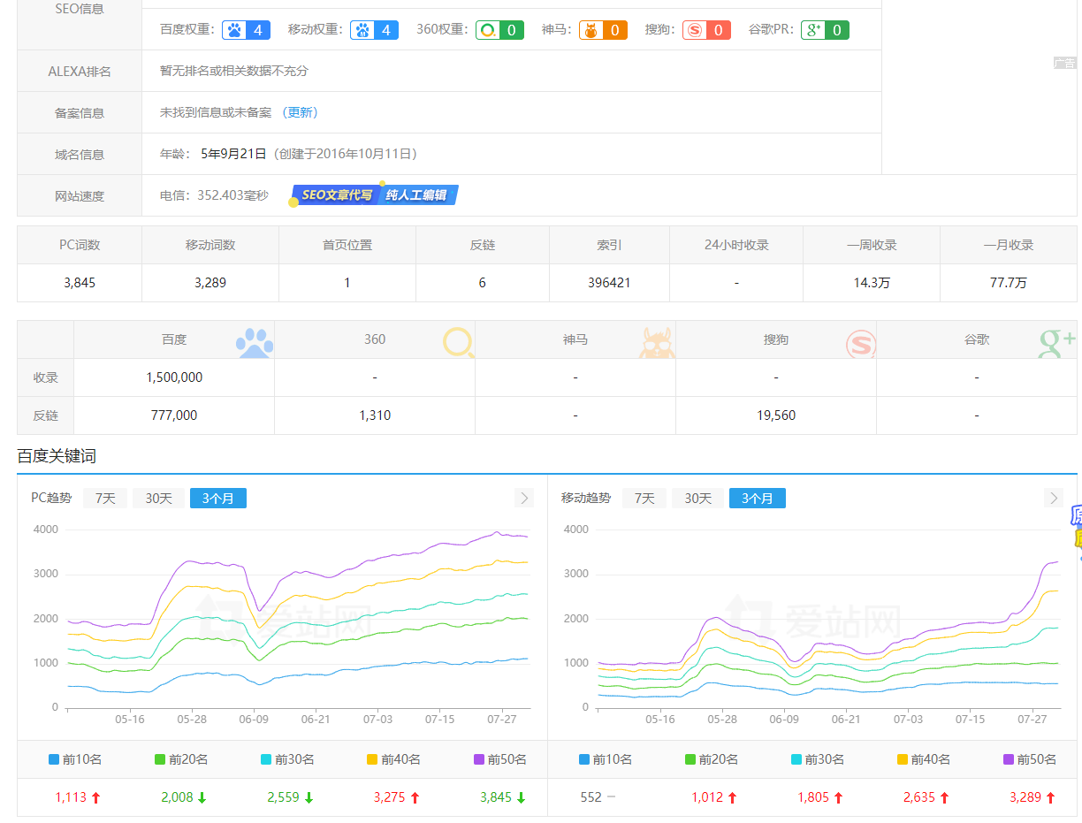Screen dimensions: 1082x823
Task: Click PC 前20名 value 2,008
Action: [x=177, y=797]
